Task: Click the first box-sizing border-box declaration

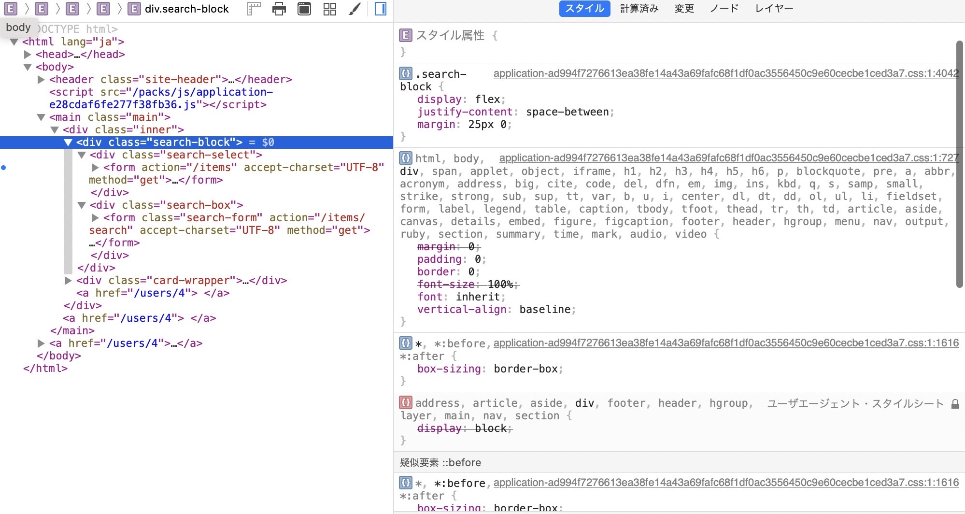Action: [490, 369]
